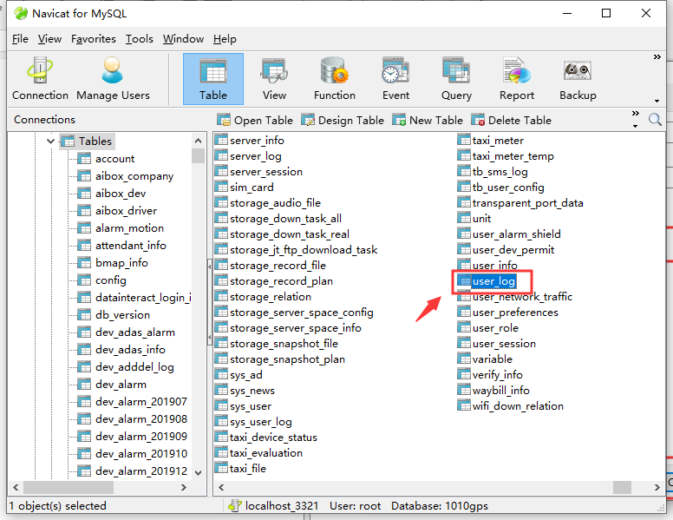Click the storage_relation table icon
This screenshot has width=673, height=520.
tap(221, 297)
